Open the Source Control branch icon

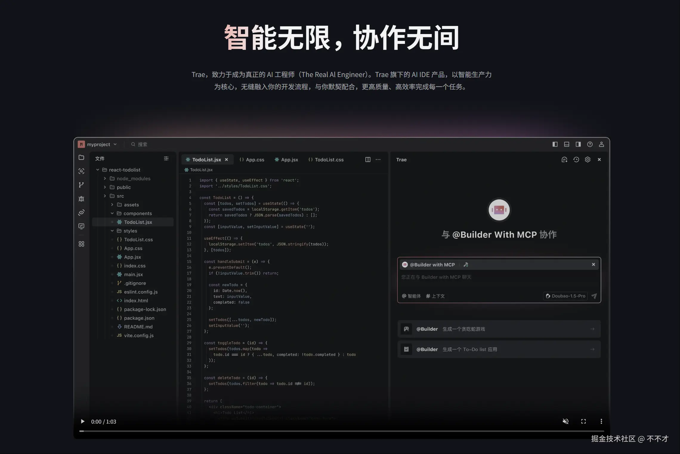[x=81, y=185]
